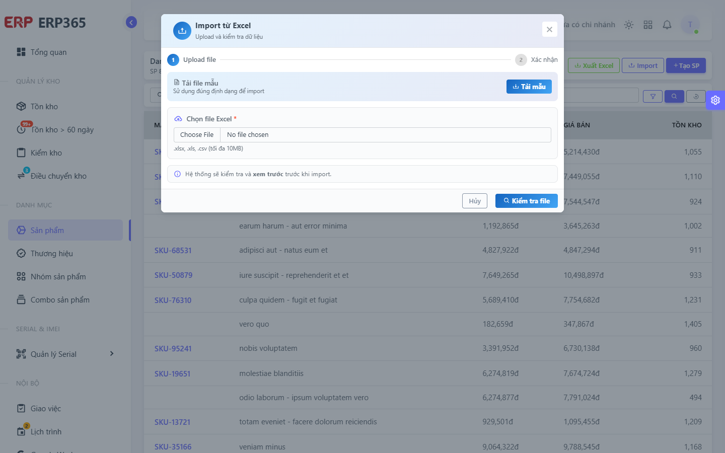The height and width of the screenshot is (453, 725).
Task: Click the ERP365 logo
Action: (45, 23)
